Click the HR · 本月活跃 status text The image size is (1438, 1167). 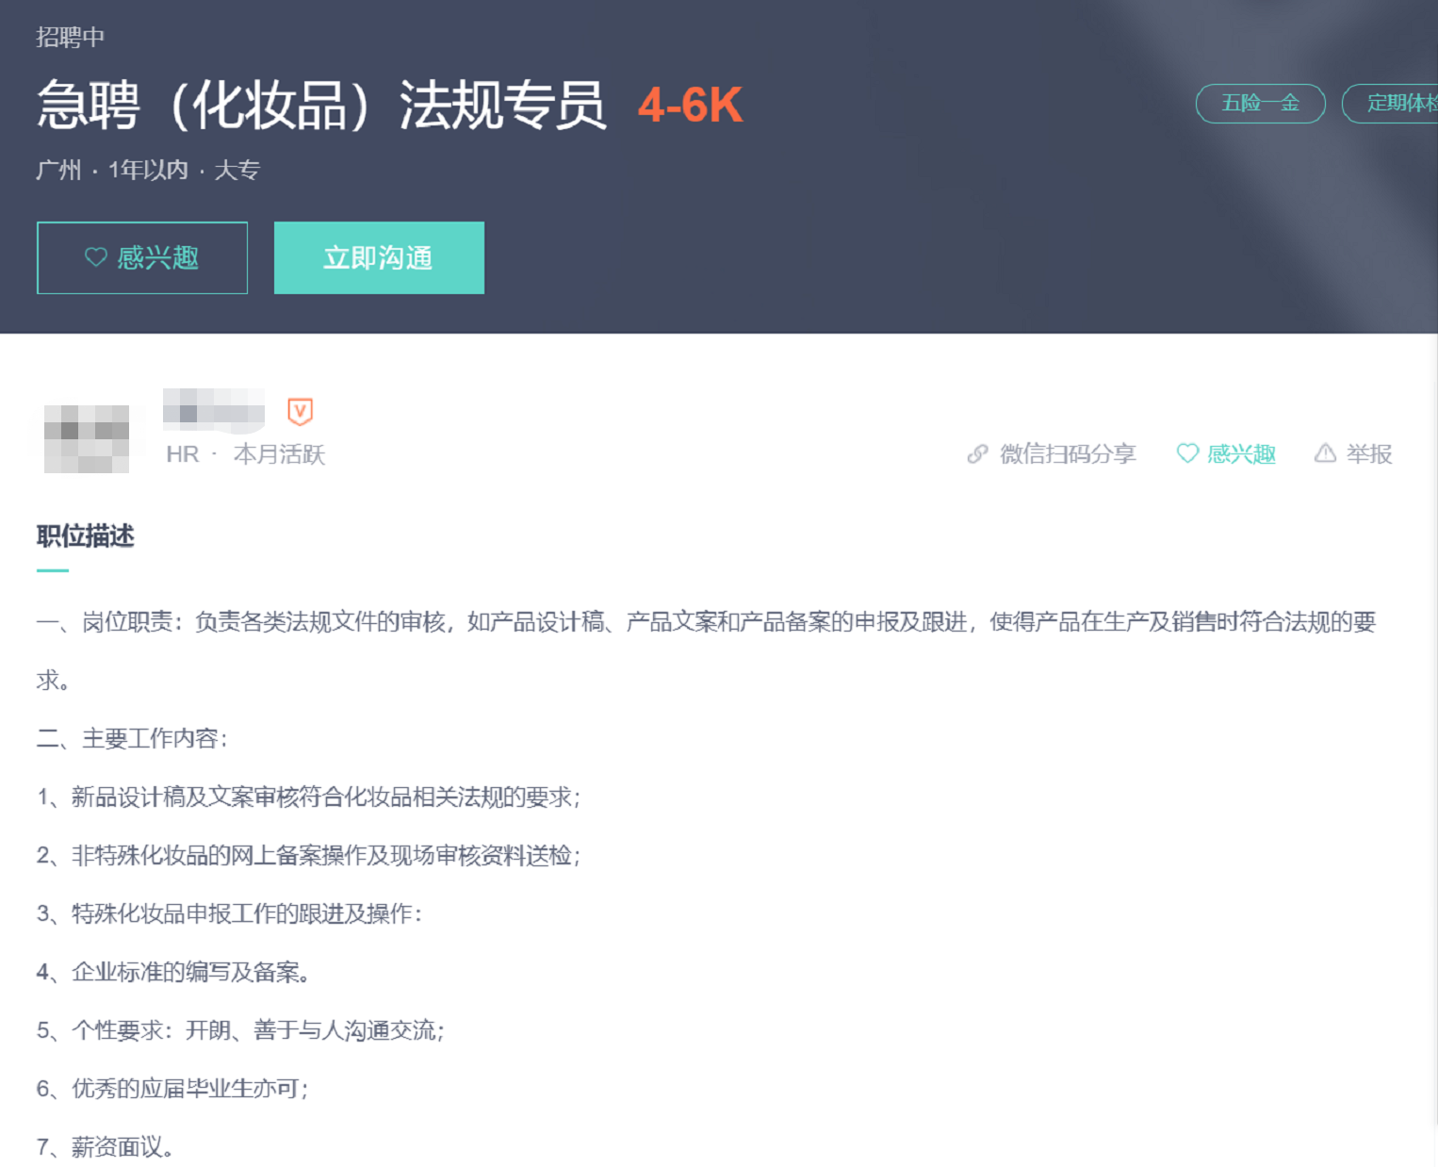(245, 454)
